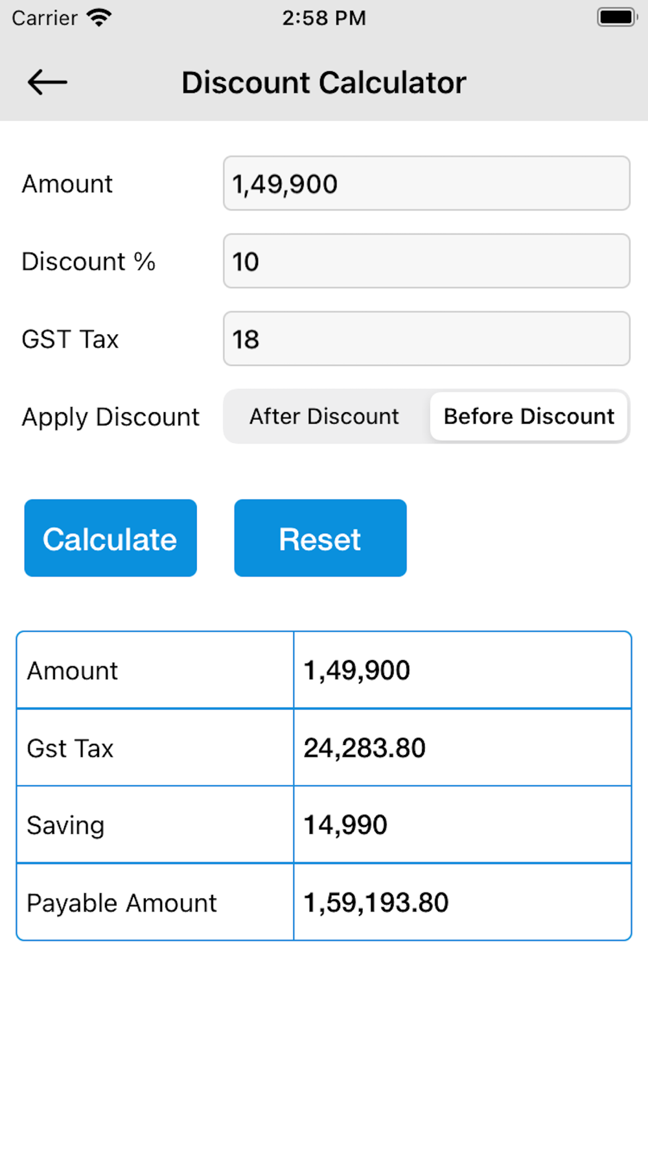The height and width of the screenshot is (1152, 648).
Task: Tap the Carrier text in status bar
Action: coord(45,17)
